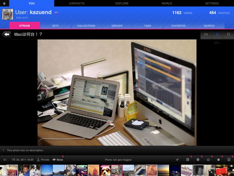Tap the kazuend user avatar
Viewport: 234px width, 176px height.
coord(7,14)
